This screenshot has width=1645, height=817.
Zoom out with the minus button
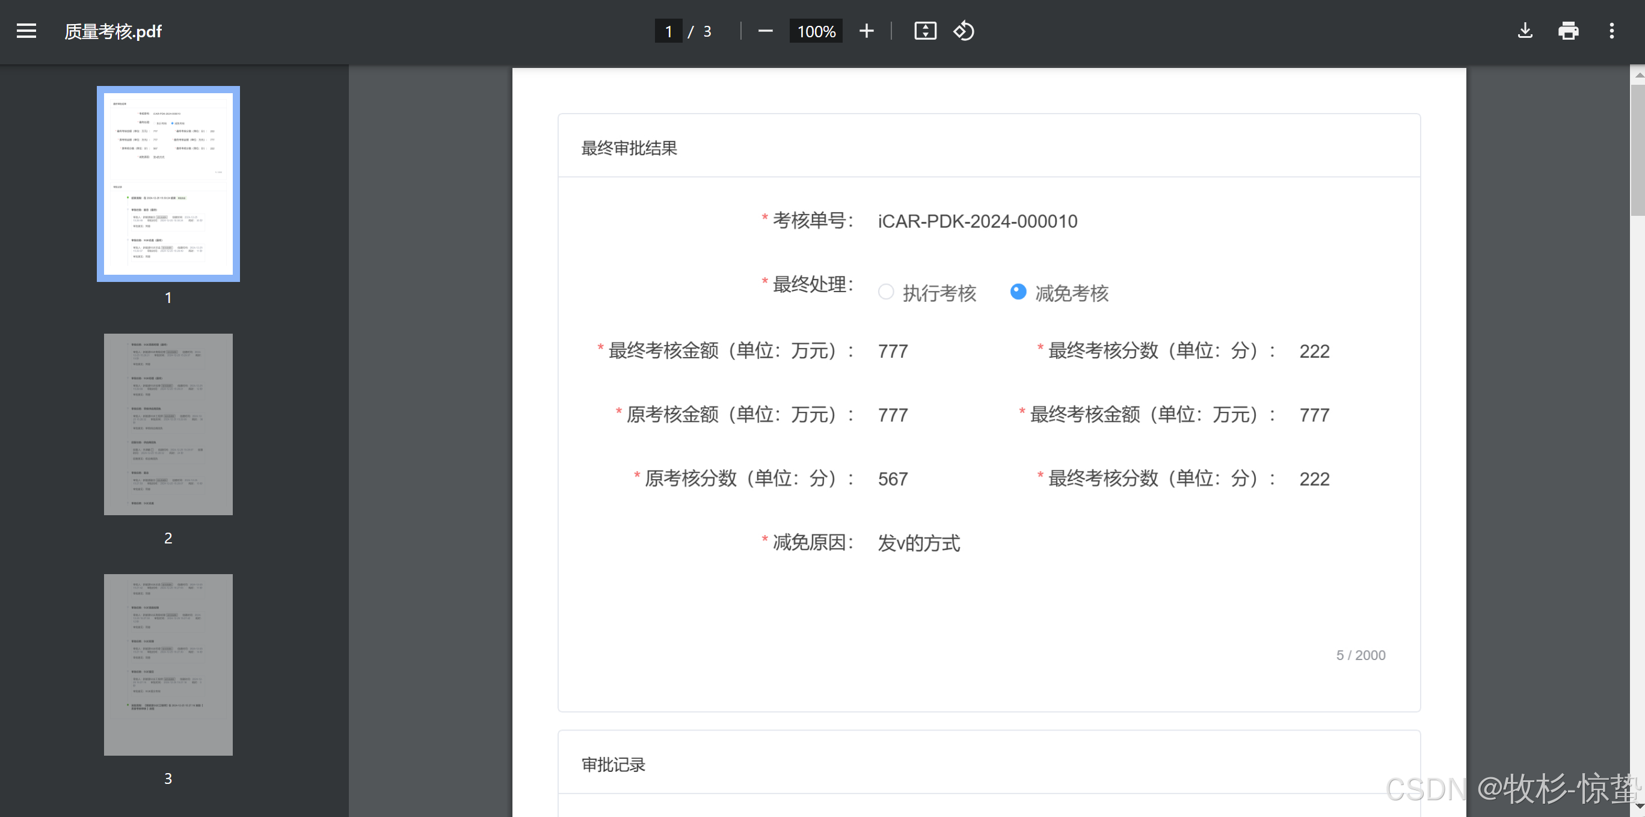(765, 31)
